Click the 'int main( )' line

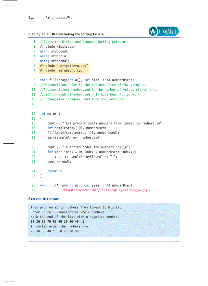pyautogui.click(x=50, y=114)
